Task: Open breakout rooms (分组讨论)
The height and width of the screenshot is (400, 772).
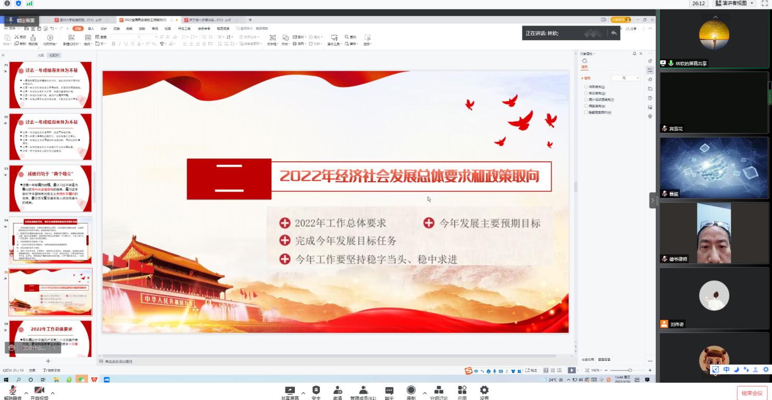Action: coord(439,391)
